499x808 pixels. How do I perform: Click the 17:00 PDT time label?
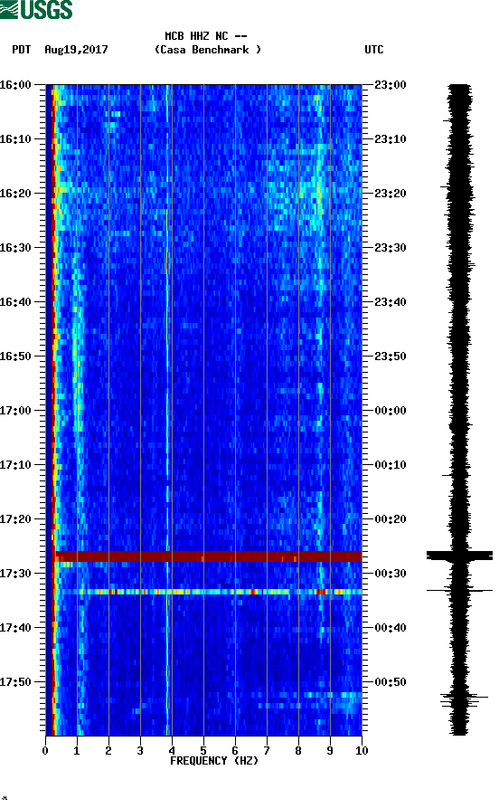tap(15, 411)
